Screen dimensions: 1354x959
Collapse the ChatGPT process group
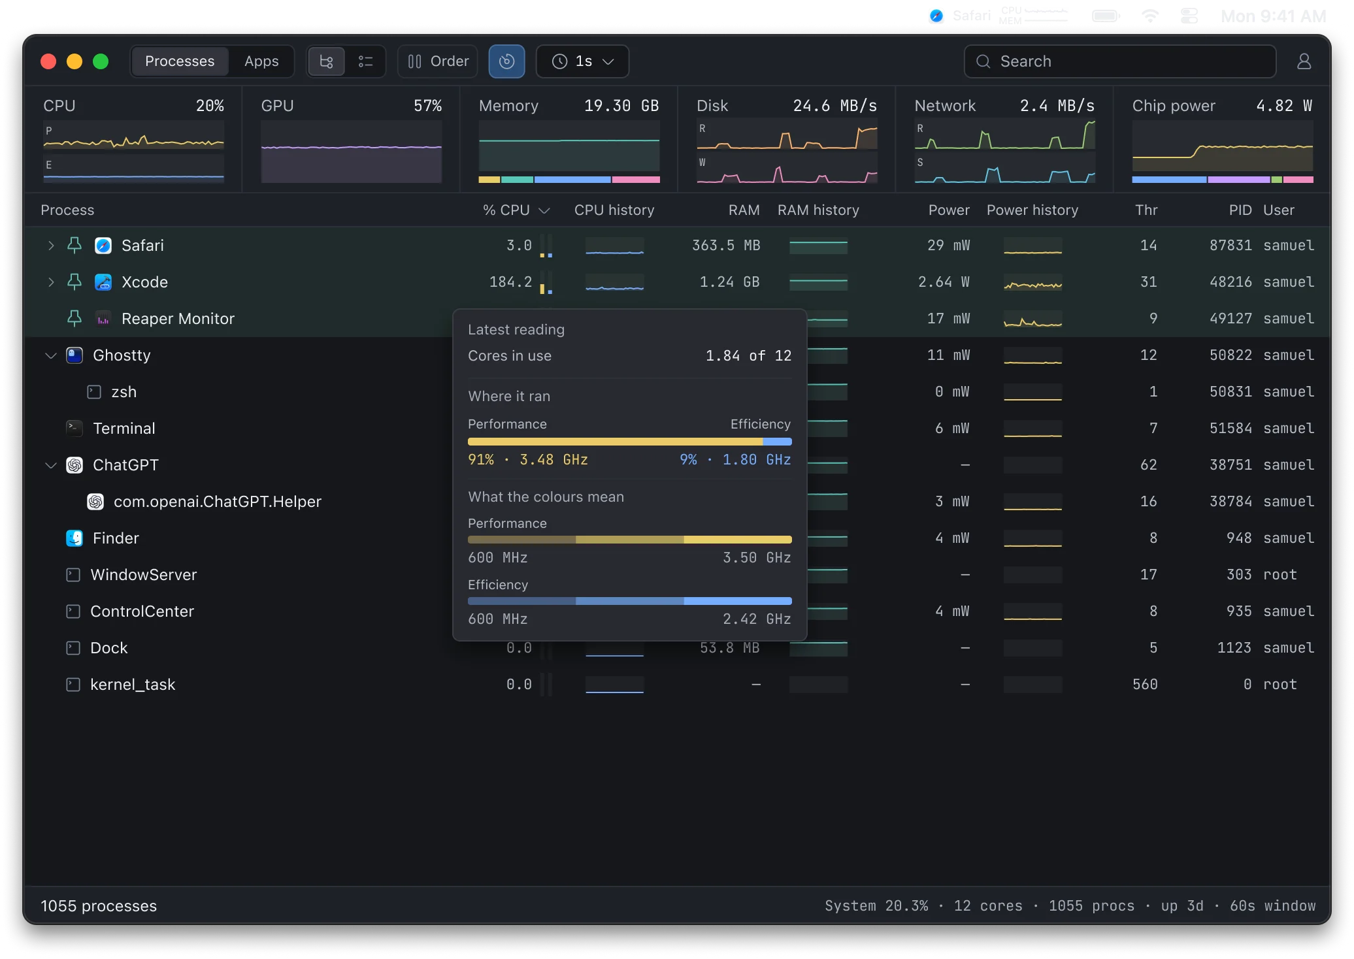click(x=51, y=465)
